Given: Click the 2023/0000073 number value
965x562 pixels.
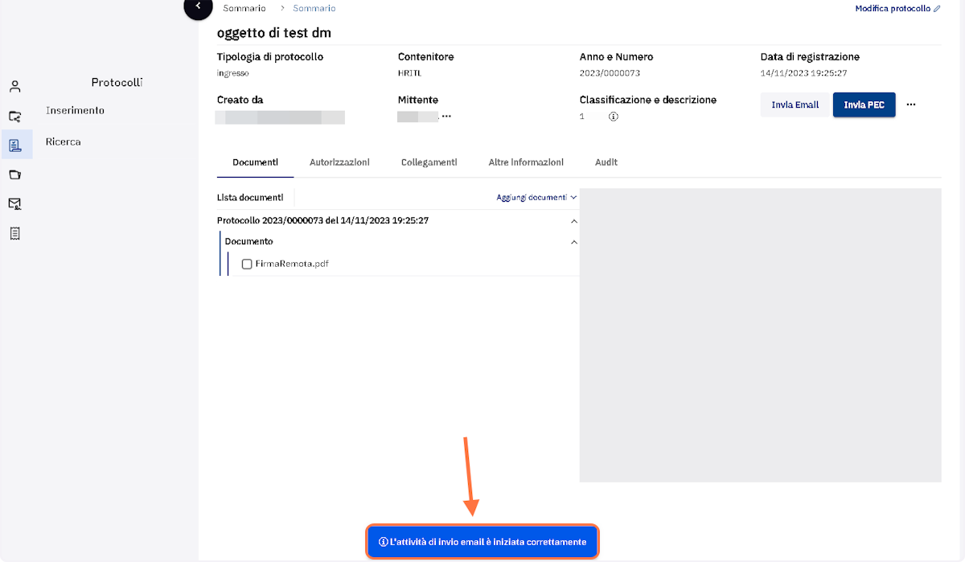Looking at the screenshot, I should (x=610, y=73).
